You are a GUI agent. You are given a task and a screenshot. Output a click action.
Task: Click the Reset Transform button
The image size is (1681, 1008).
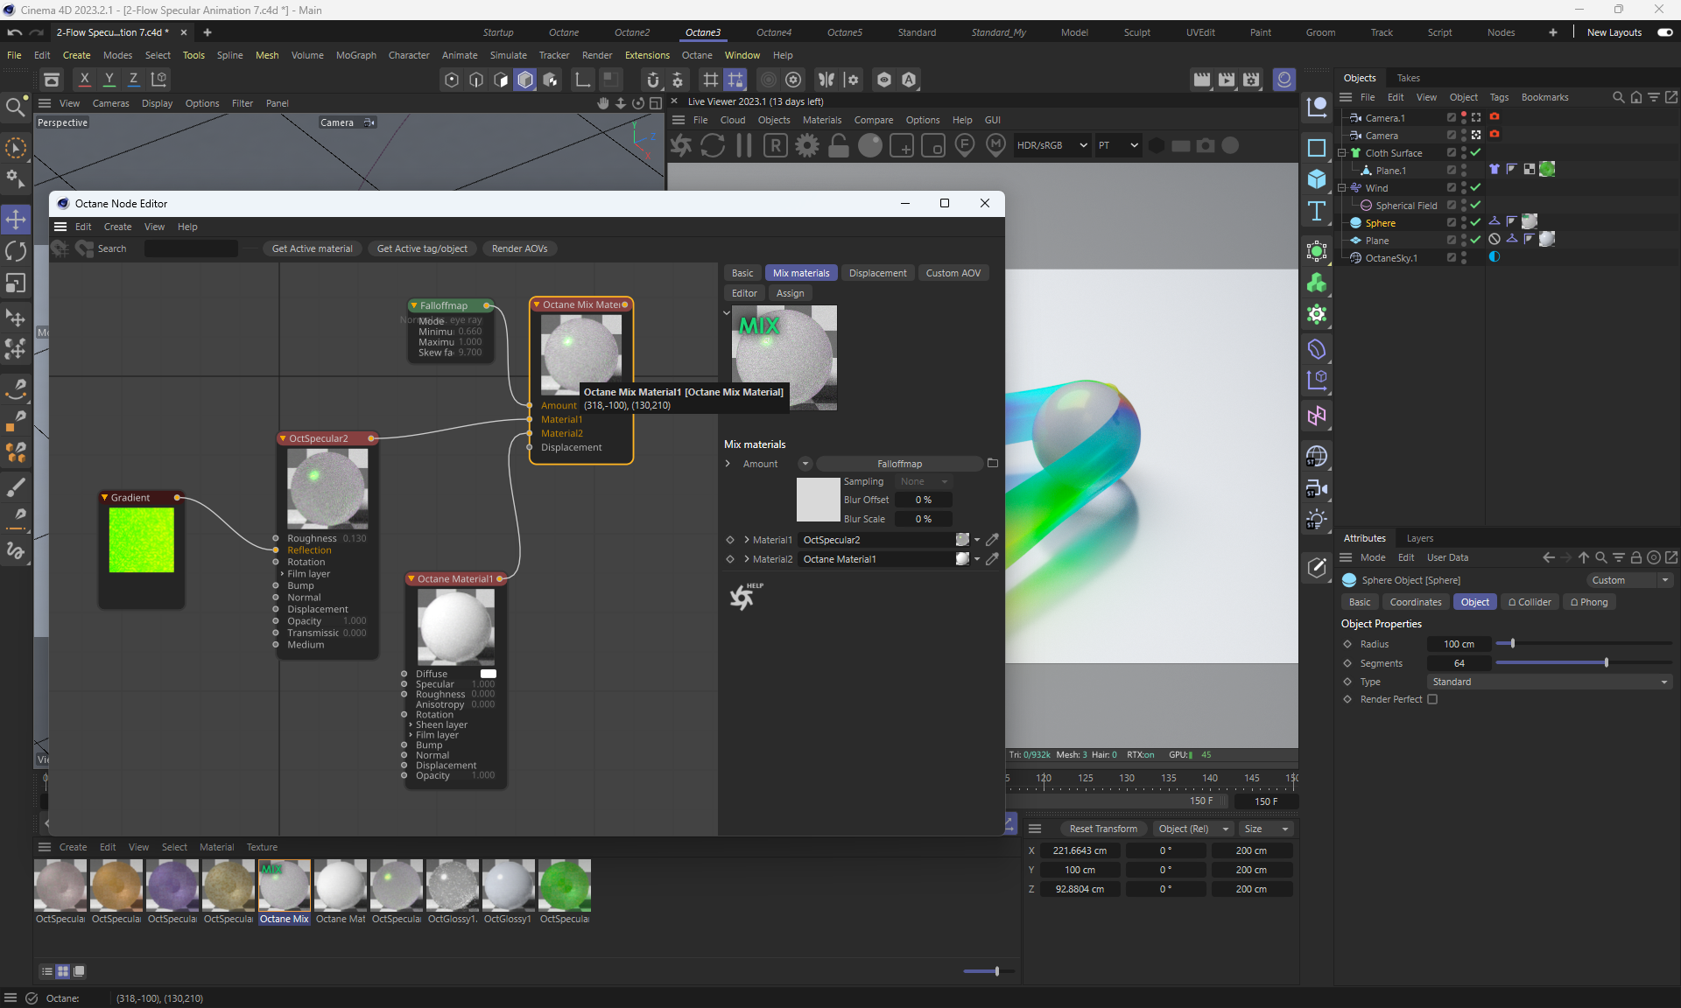[x=1102, y=829]
